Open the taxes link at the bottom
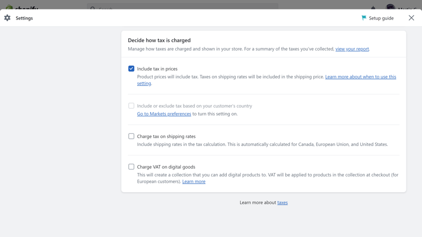The width and height of the screenshot is (422, 237). (282, 203)
